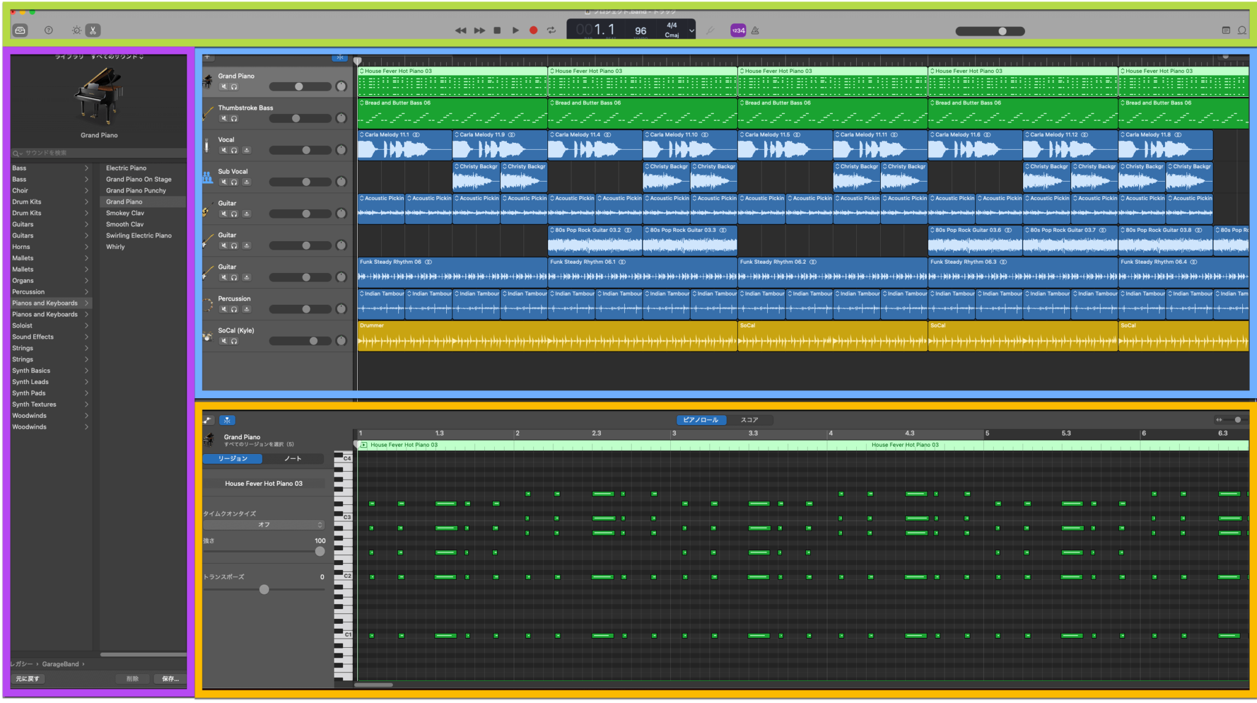The height and width of the screenshot is (703, 1257).
Task: Enable input monitoring on the Percussion track
Action: (x=247, y=309)
